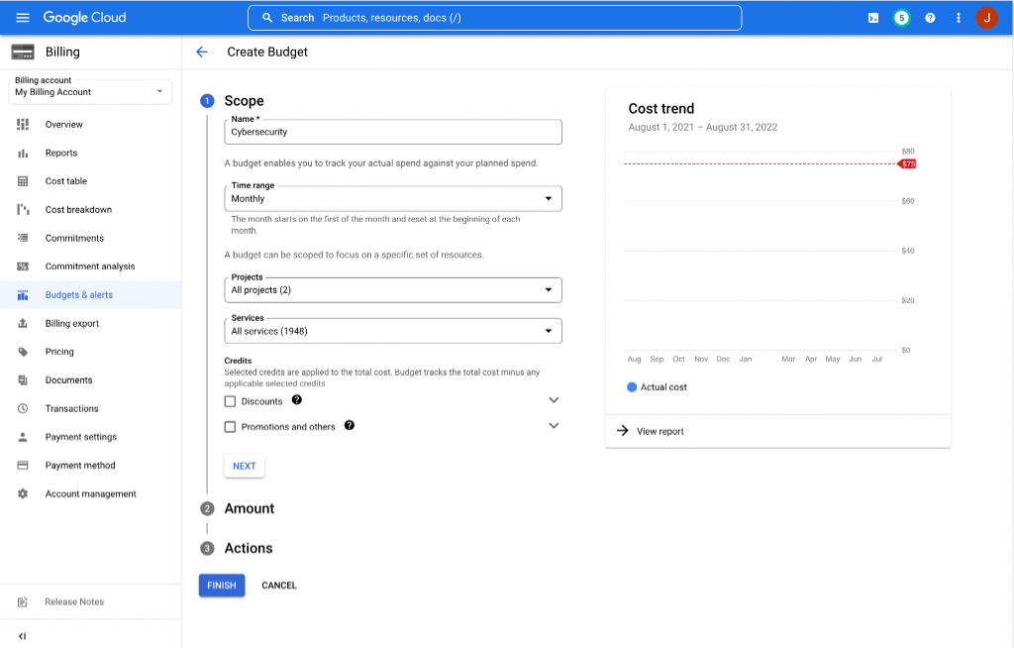Screen dimensions: 1014x648
Task: Collapse the sidebar with chevron icon
Action: 22,636
